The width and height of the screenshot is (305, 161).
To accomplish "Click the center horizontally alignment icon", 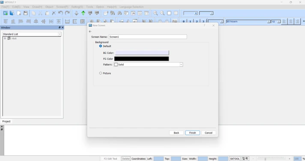I will 44,21.
